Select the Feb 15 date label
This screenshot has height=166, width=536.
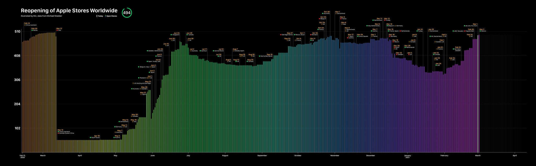click(x=458, y=48)
